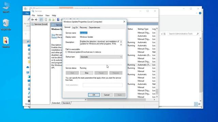Stop the Windows Update service button
The height and width of the screenshot is (122, 218).
point(87,73)
